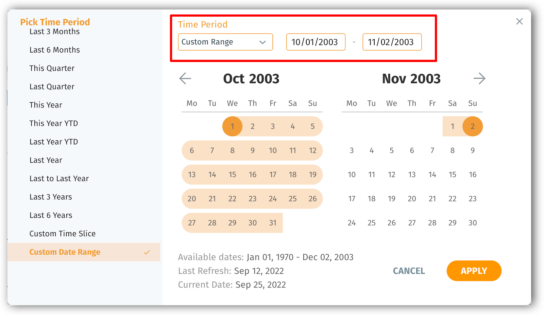Open the Custom Range dropdown chevron
The height and width of the screenshot is (315, 544).
pos(262,42)
